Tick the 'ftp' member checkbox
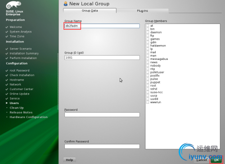225x164 pixels. point(148,36)
